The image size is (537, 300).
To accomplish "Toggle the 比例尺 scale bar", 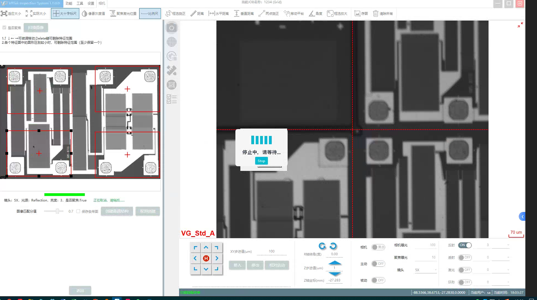I will pos(150,13).
